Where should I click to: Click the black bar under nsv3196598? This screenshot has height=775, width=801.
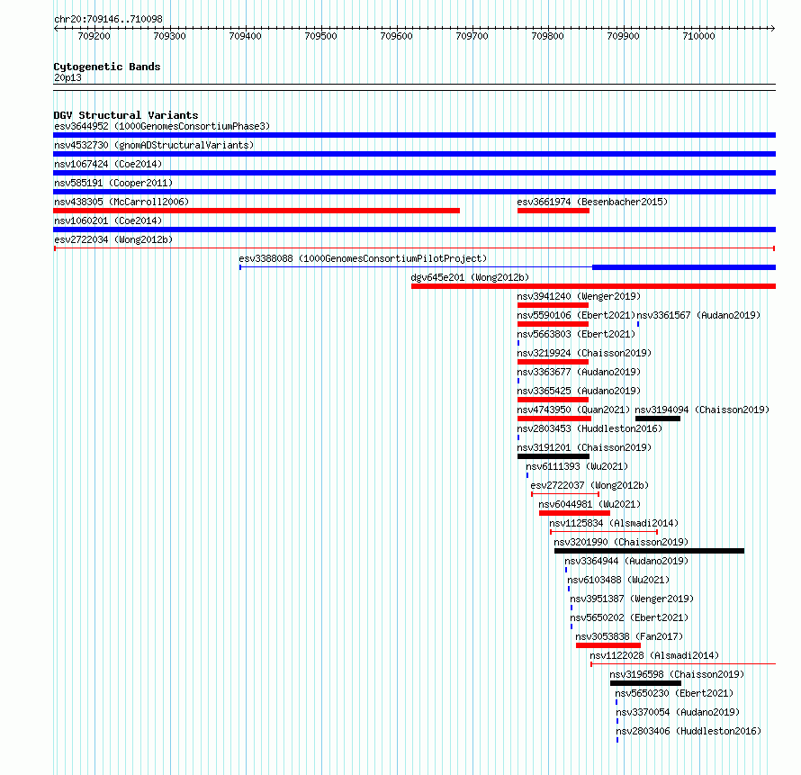point(645,683)
